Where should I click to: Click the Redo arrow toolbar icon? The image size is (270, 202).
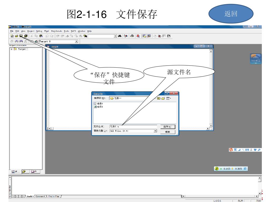pyautogui.click(x=52, y=36)
